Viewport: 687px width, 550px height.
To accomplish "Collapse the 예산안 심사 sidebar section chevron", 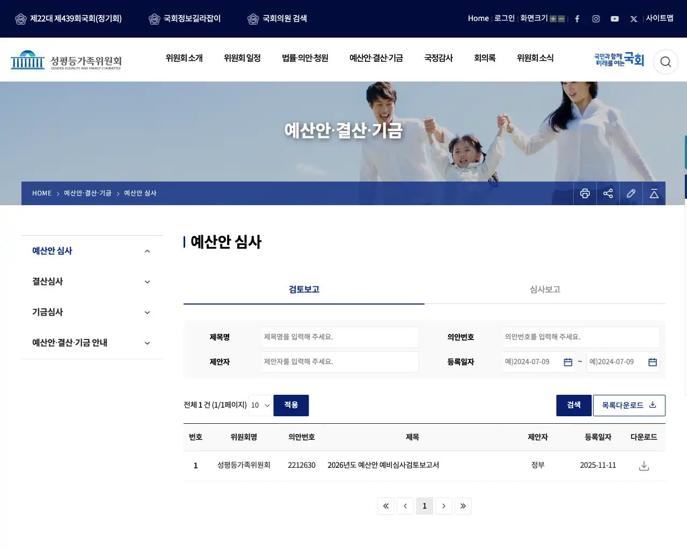I will tap(147, 251).
